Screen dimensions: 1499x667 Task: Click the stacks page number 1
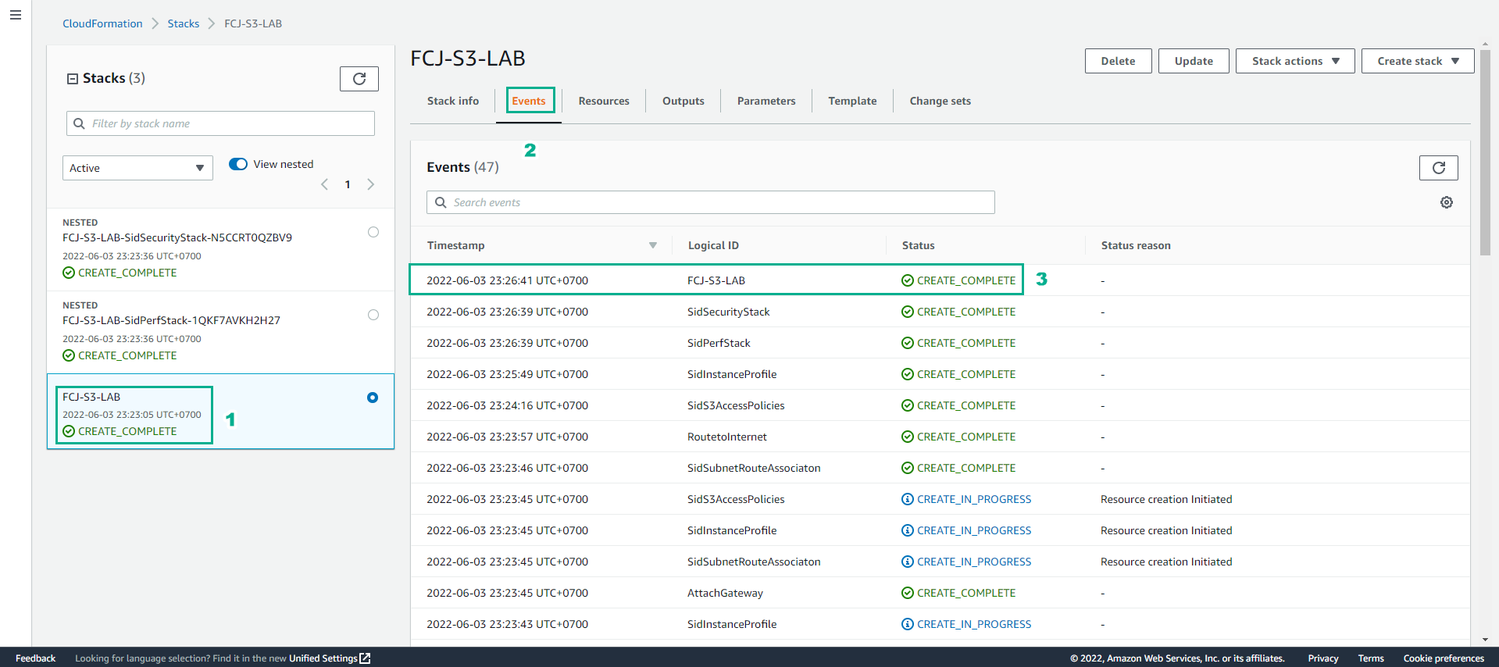coord(348,184)
